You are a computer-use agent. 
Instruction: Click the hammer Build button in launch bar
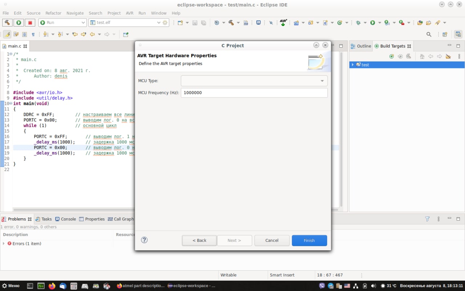click(7, 23)
